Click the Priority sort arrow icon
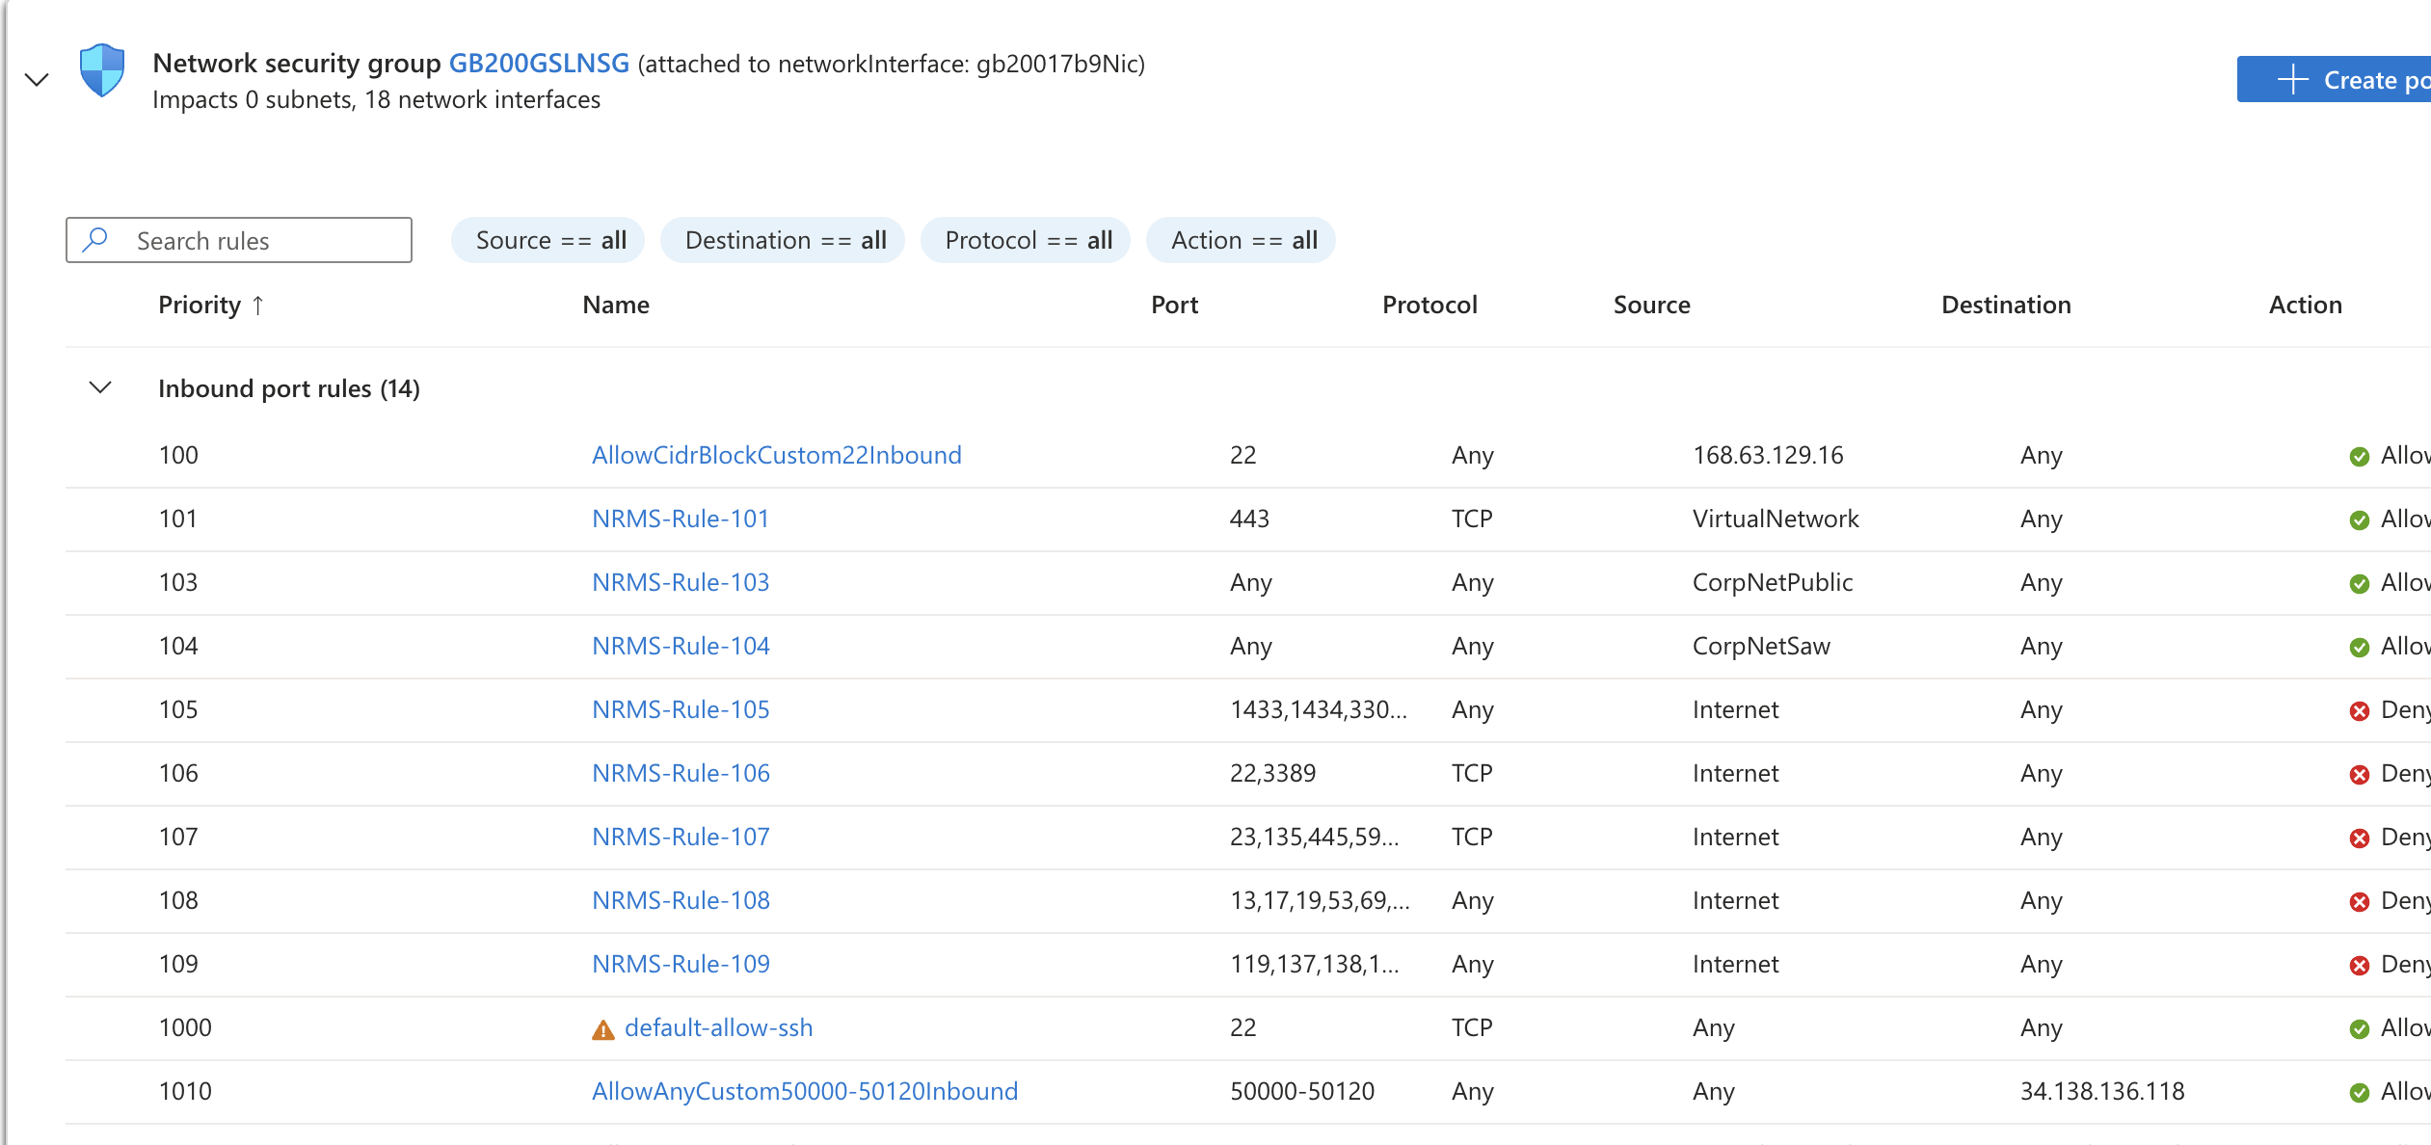This screenshot has width=2431, height=1145. (258, 306)
